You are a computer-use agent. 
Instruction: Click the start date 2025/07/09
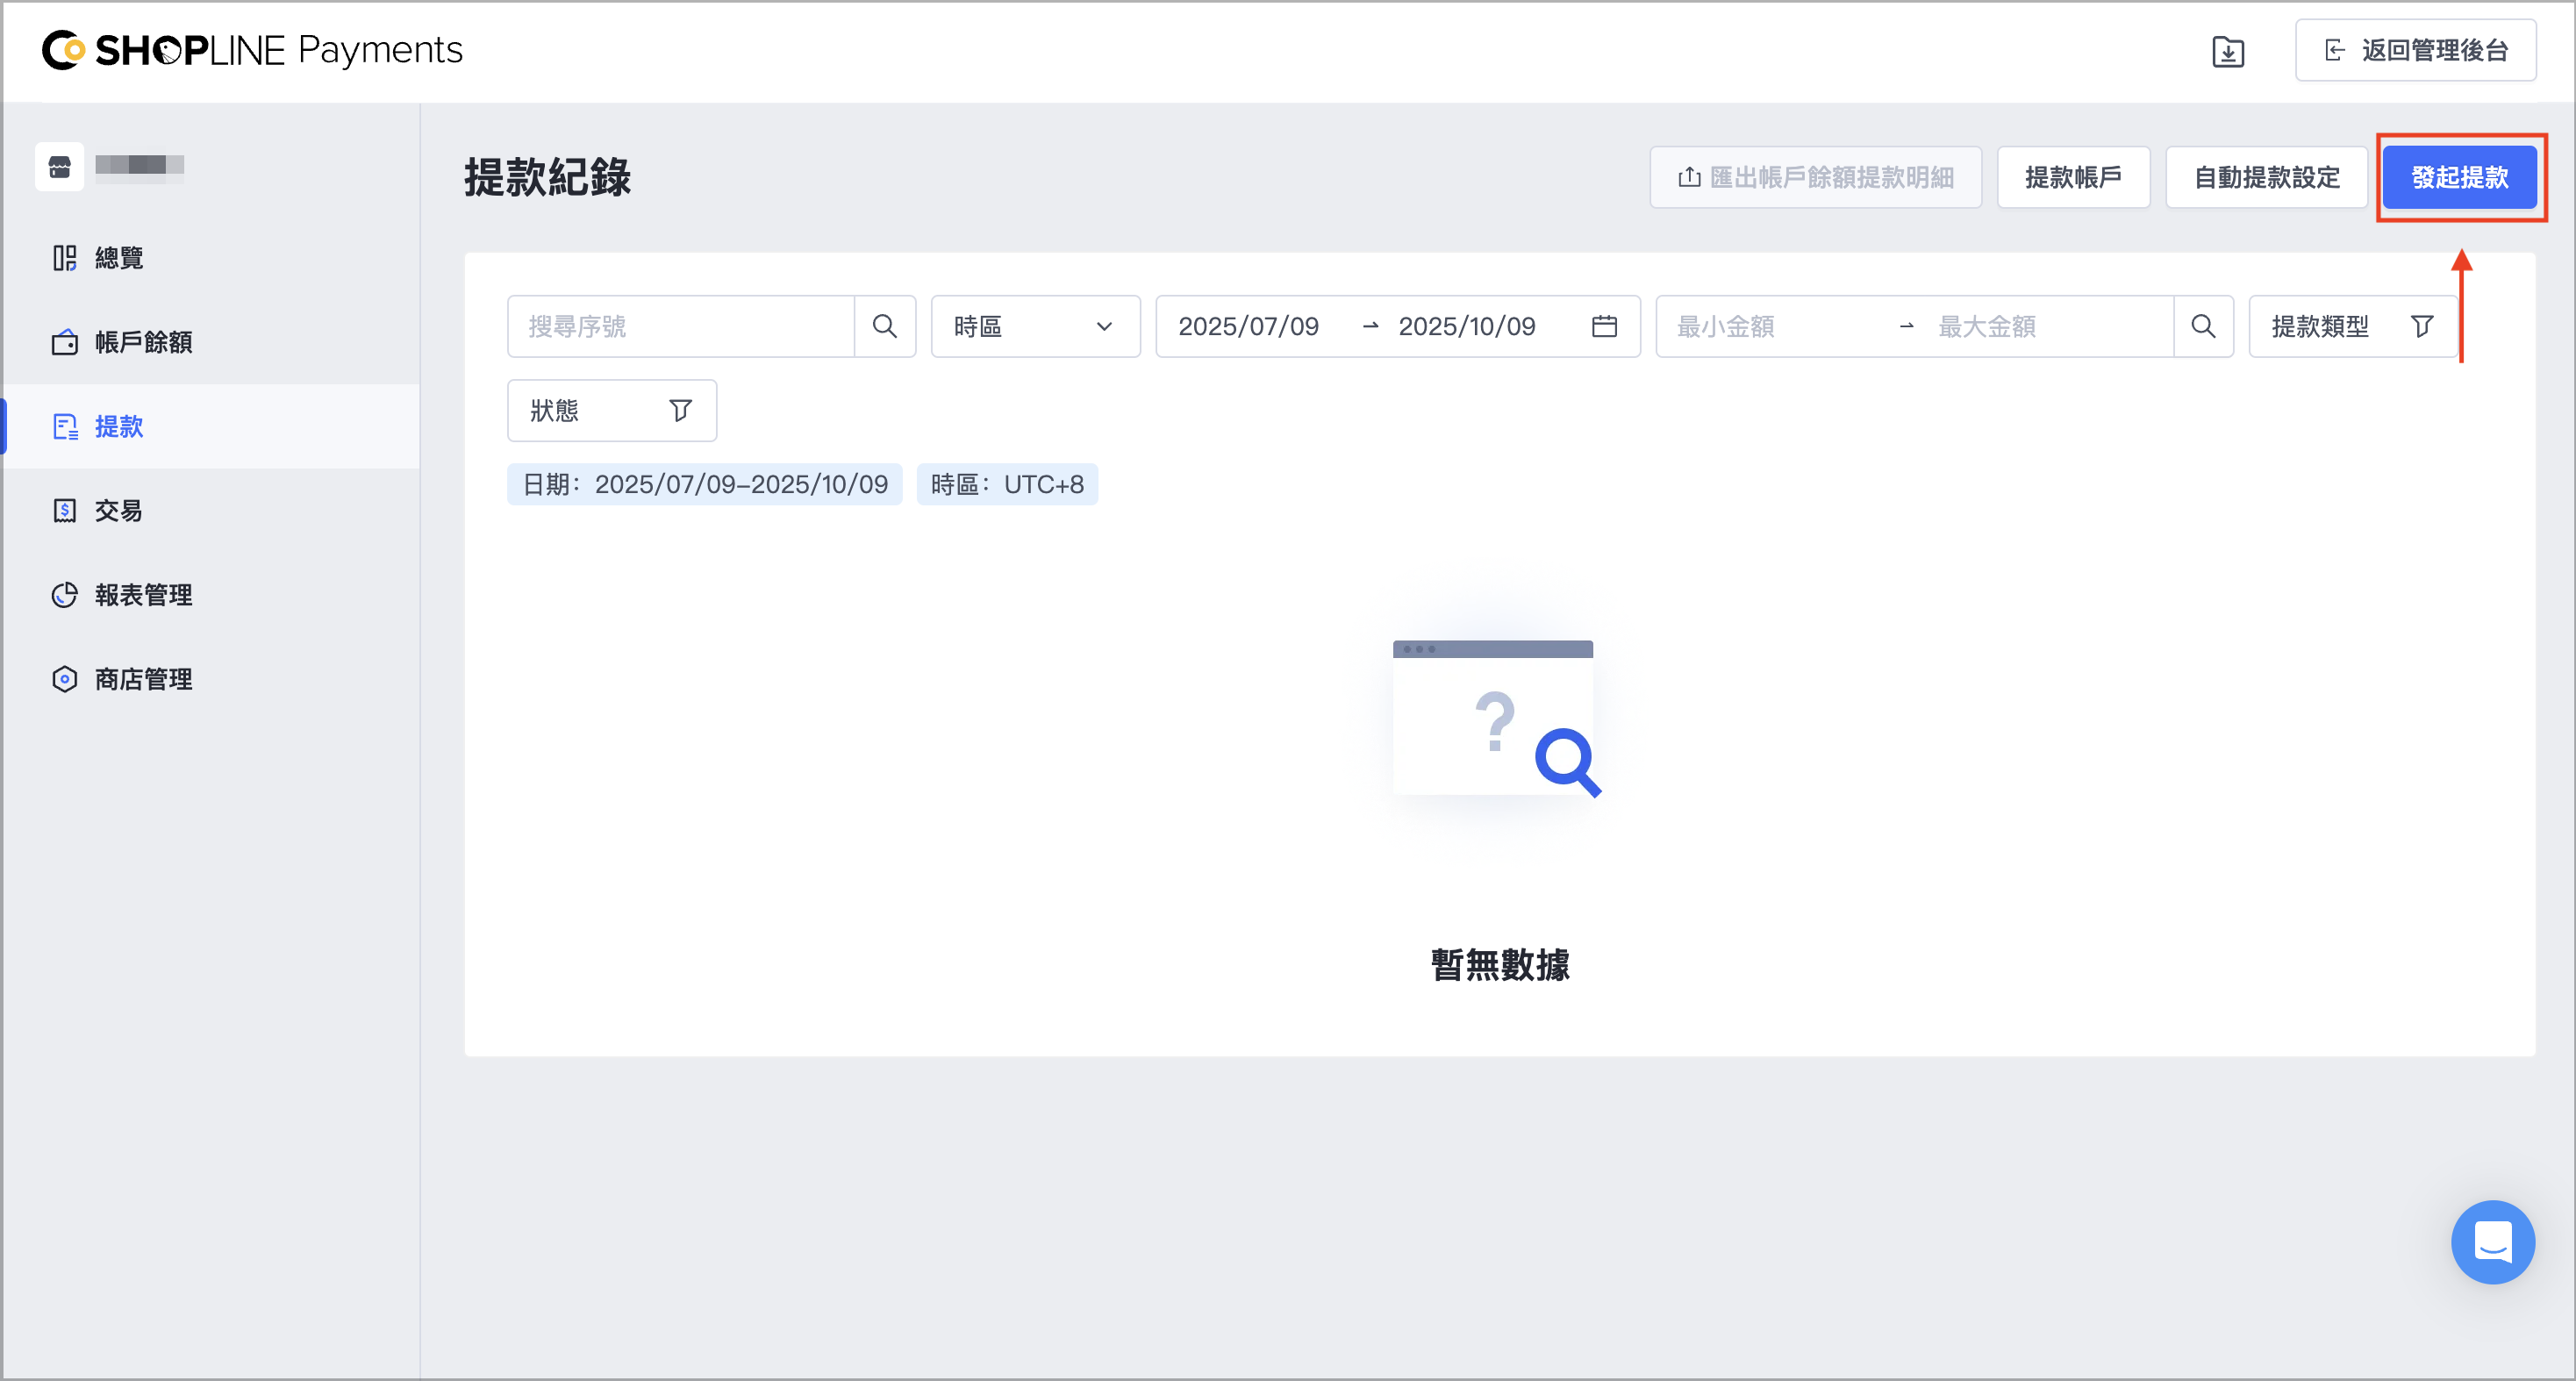pos(1248,326)
